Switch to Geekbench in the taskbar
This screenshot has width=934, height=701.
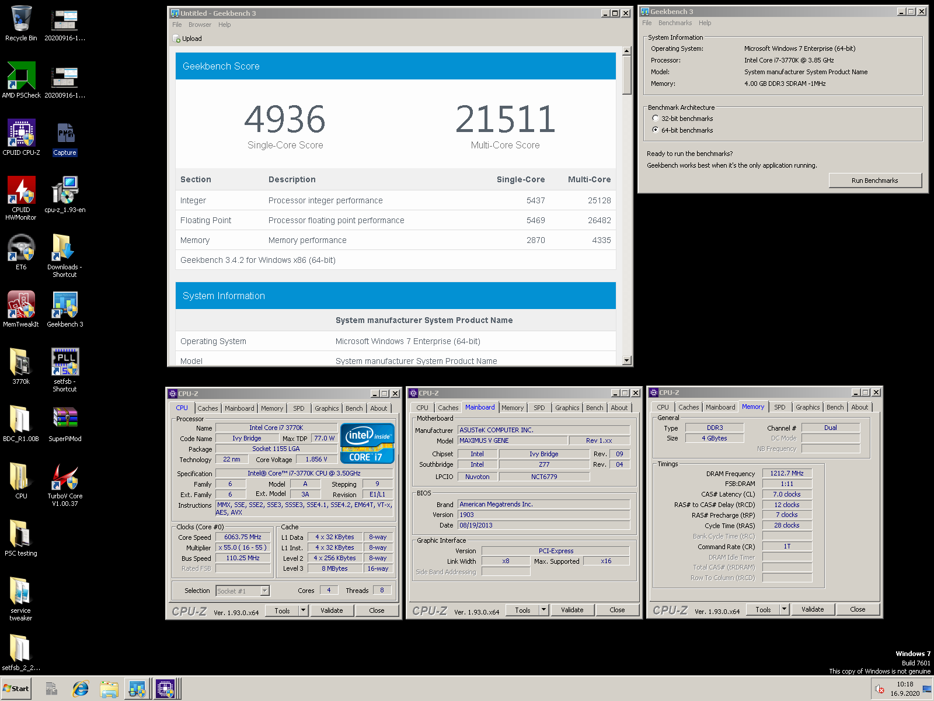(137, 689)
